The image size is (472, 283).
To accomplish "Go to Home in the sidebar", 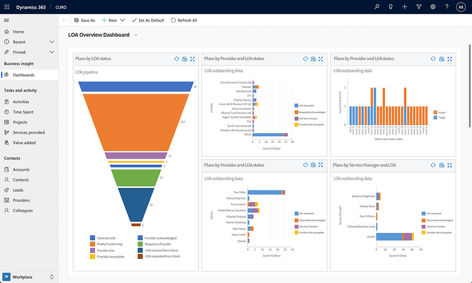I will tap(29, 32).
